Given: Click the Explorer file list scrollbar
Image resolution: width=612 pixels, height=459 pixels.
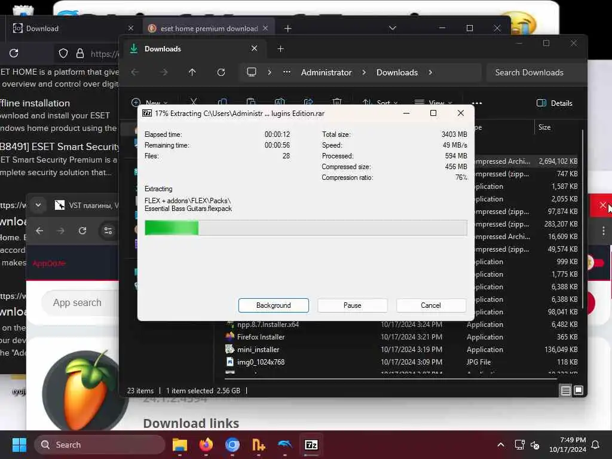Looking at the screenshot, I should [x=582, y=219].
